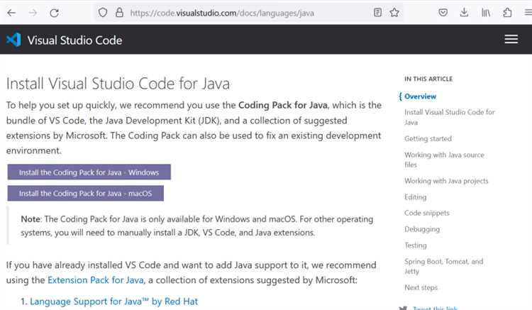This screenshot has height=310, width=532.
Task: Click the 'IN THIS ARTICLE' sidebar heading
Action: pyautogui.click(x=428, y=79)
